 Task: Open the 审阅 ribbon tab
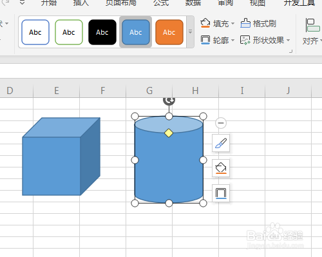[x=225, y=3]
